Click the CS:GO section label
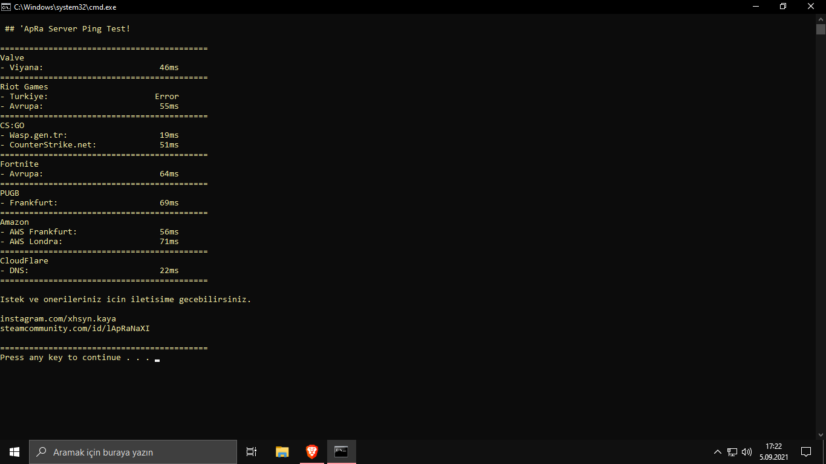Screen dimensions: 826x464 tap(12, 126)
